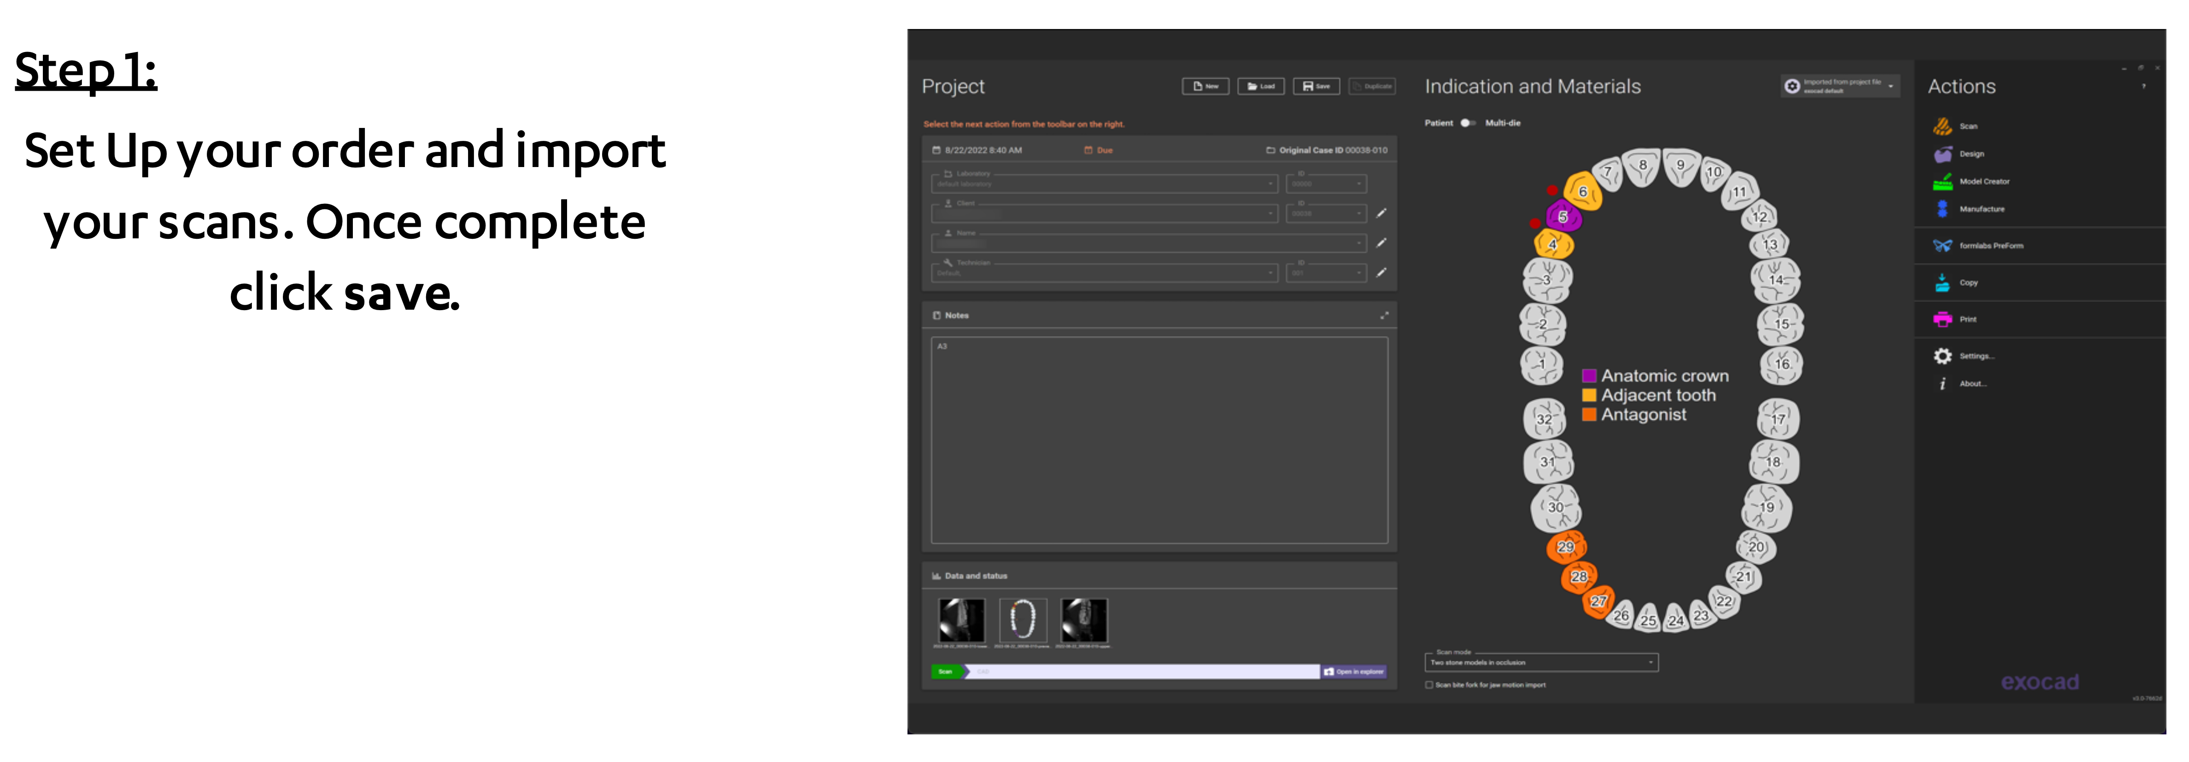Click Open in explorer
2189x762 pixels.
pyautogui.click(x=1356, y=671)
